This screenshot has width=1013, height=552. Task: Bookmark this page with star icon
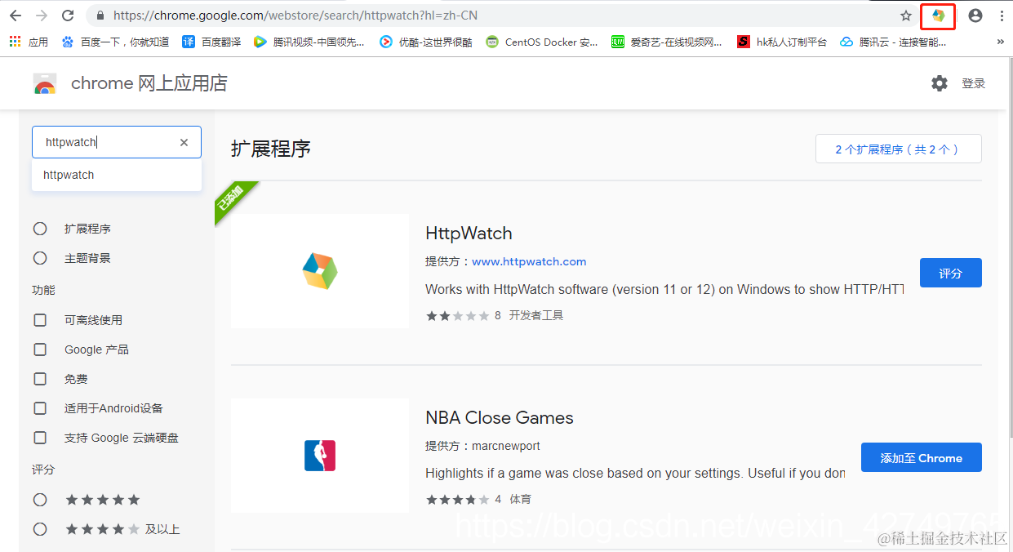(905, 16)
